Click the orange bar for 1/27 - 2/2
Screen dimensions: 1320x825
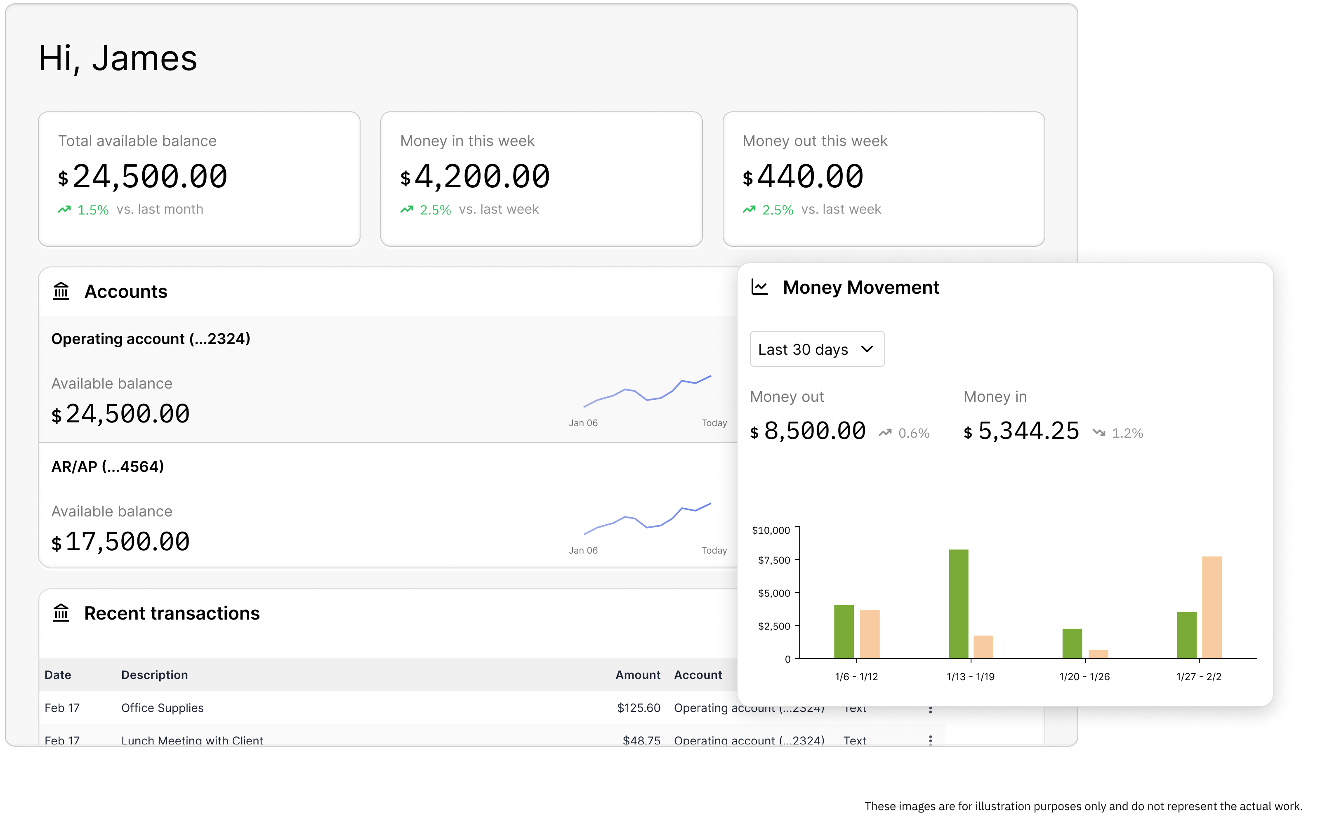click(1212, 607)
